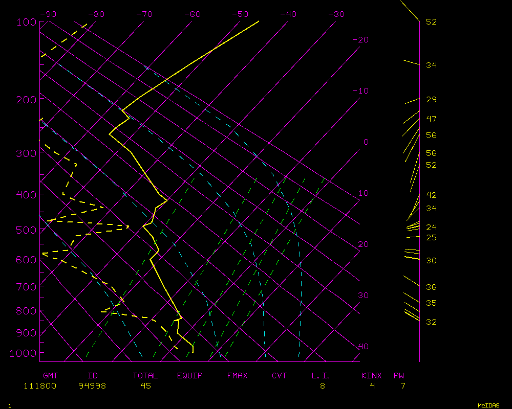Click the wind speed value 47
This screenshot has width=512, height=409.
coord(431,119)
